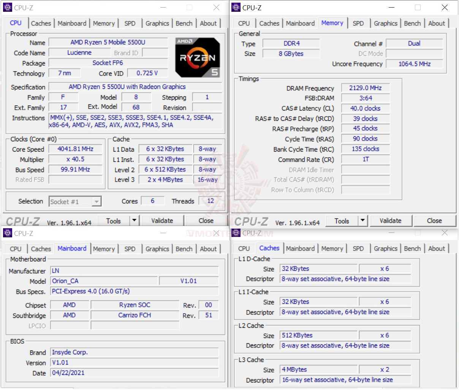Select the Graphics tab in the Motherboard window
This screenshot has height=390, width=459.
(157, 249)
